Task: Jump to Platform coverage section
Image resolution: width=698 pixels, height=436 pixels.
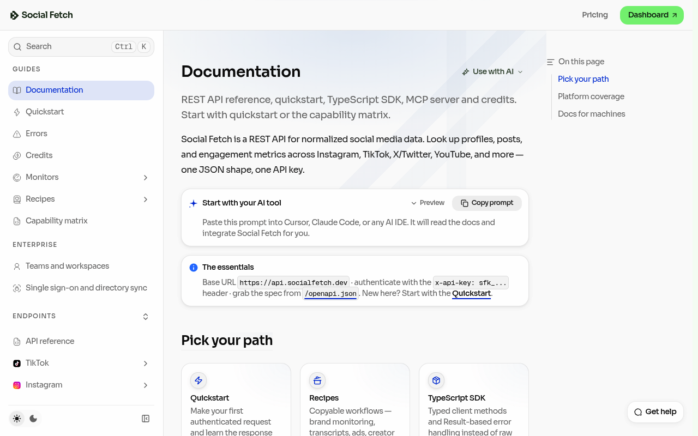Action: point(591,96)
